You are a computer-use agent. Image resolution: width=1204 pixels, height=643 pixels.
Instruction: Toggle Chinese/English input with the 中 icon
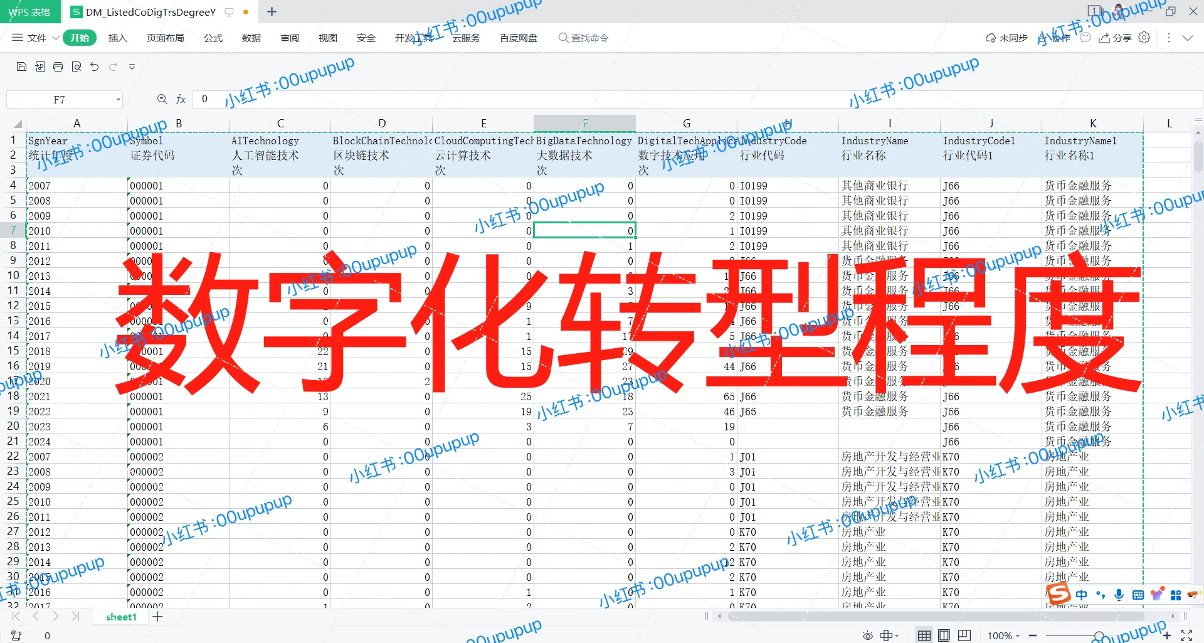pos(1080,595)
